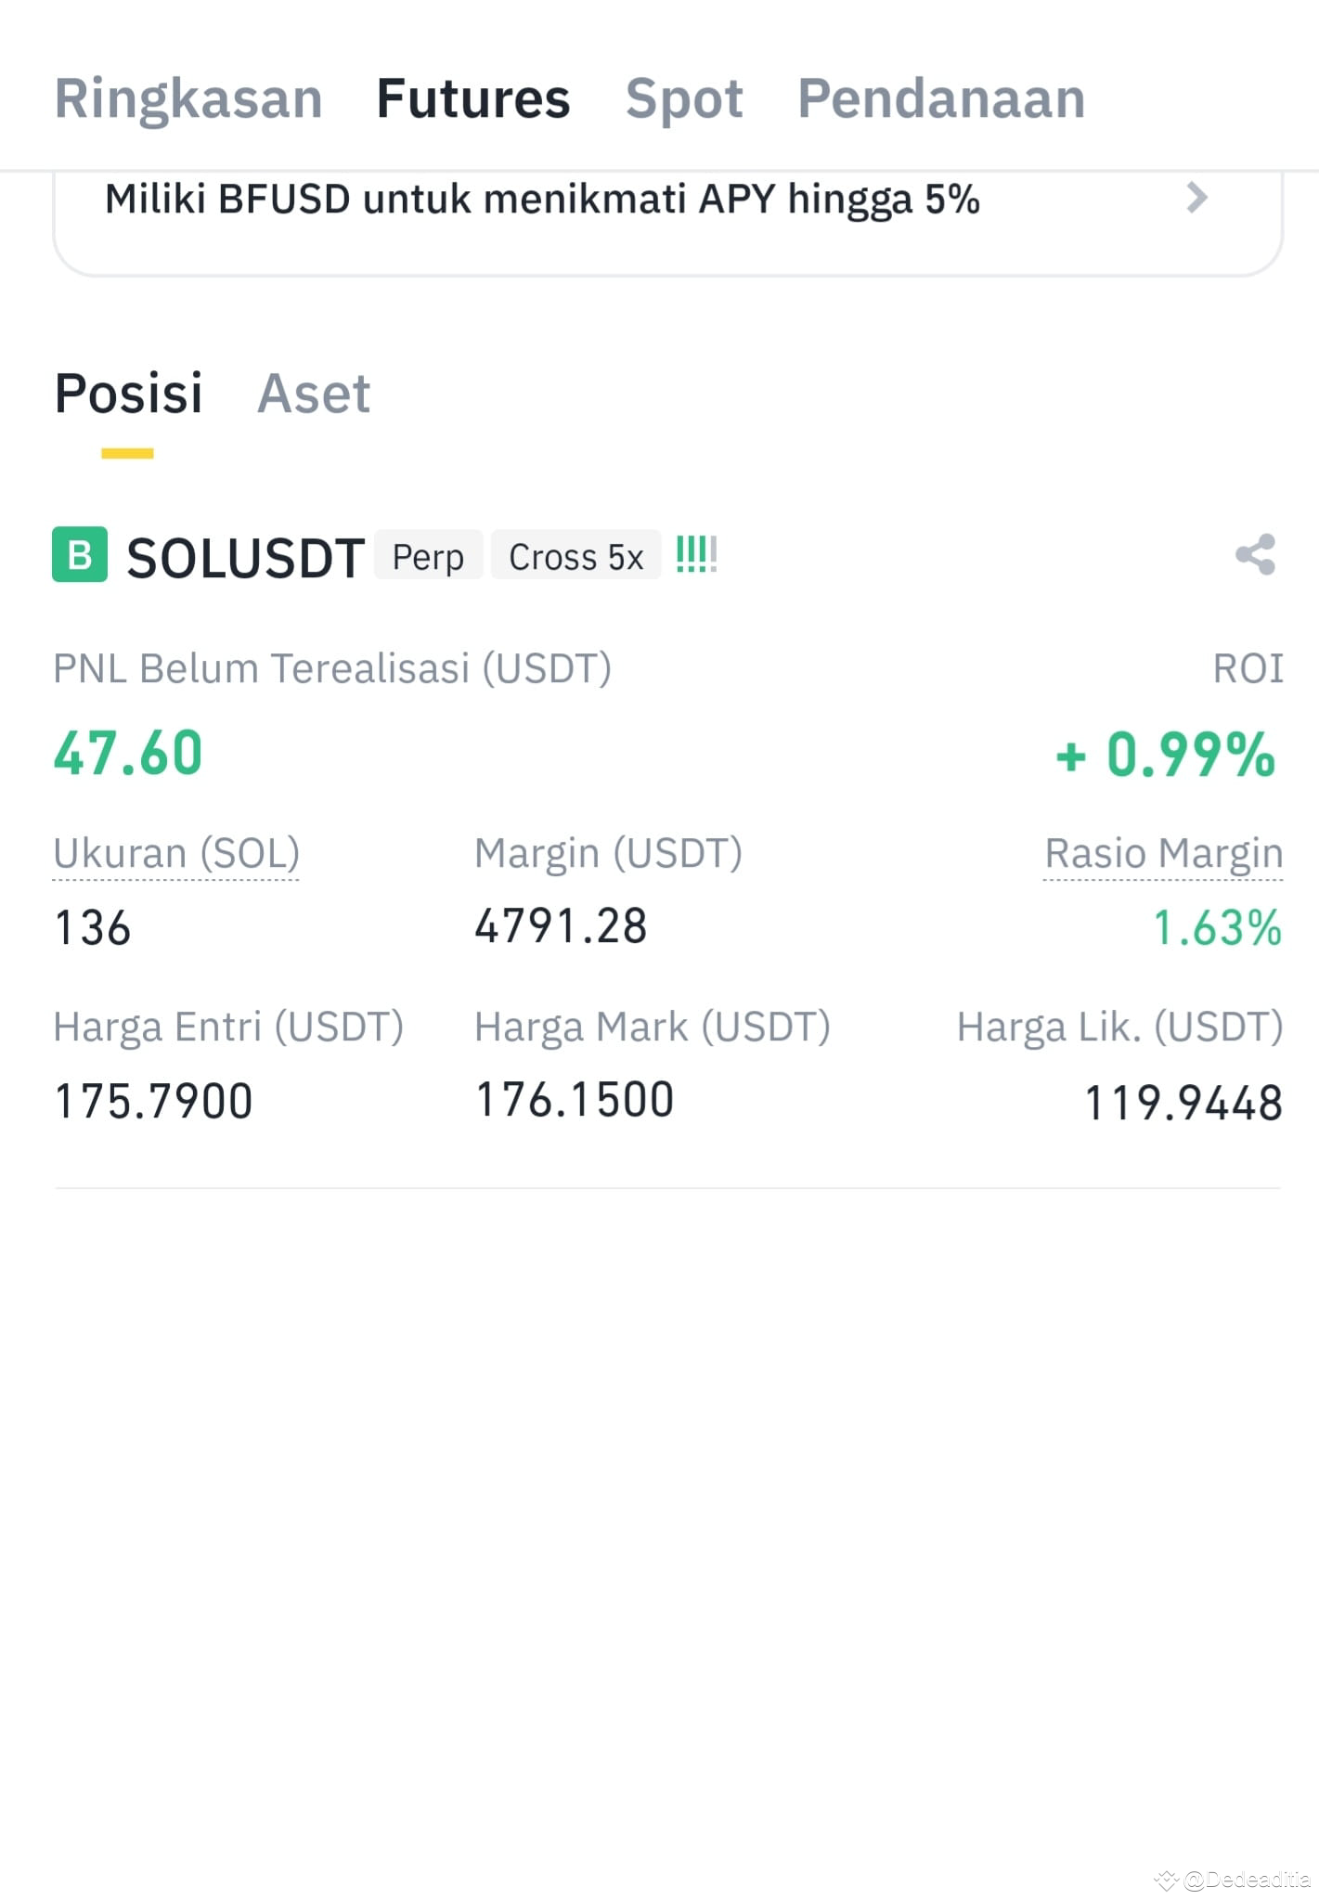Tap the share icon for SOLUSDT position
Image resolution: width=1319 pixels, height=1900 pixels.
pos(1255,555)
